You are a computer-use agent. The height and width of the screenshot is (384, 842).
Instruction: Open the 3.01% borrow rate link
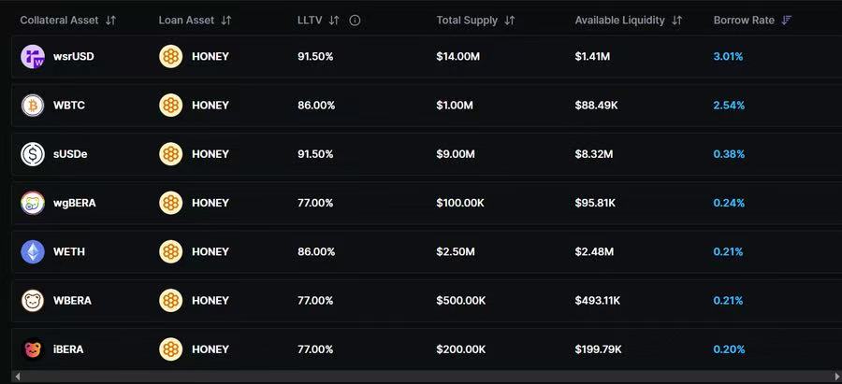point(728,56)
